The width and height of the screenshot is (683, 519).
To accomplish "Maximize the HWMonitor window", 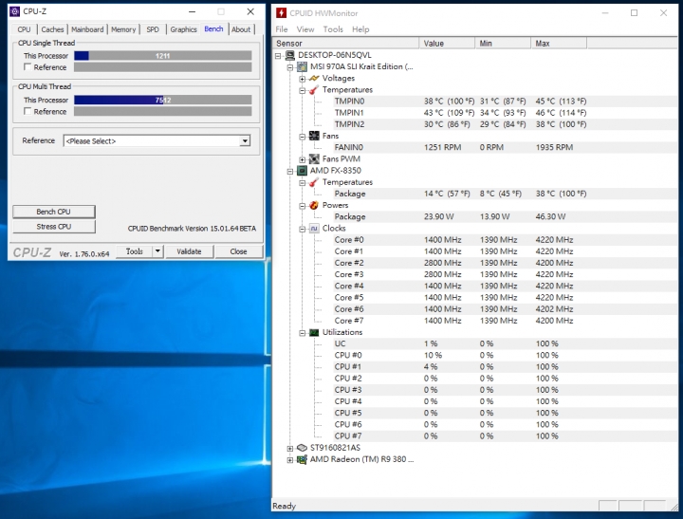I will pyautogui.click(x=635, y=13).
